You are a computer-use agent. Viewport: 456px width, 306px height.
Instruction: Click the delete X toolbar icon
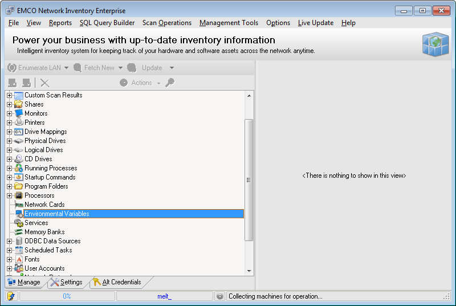(x=45, y=83)
